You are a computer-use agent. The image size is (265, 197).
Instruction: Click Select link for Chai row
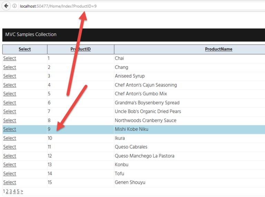click(10, 59)
